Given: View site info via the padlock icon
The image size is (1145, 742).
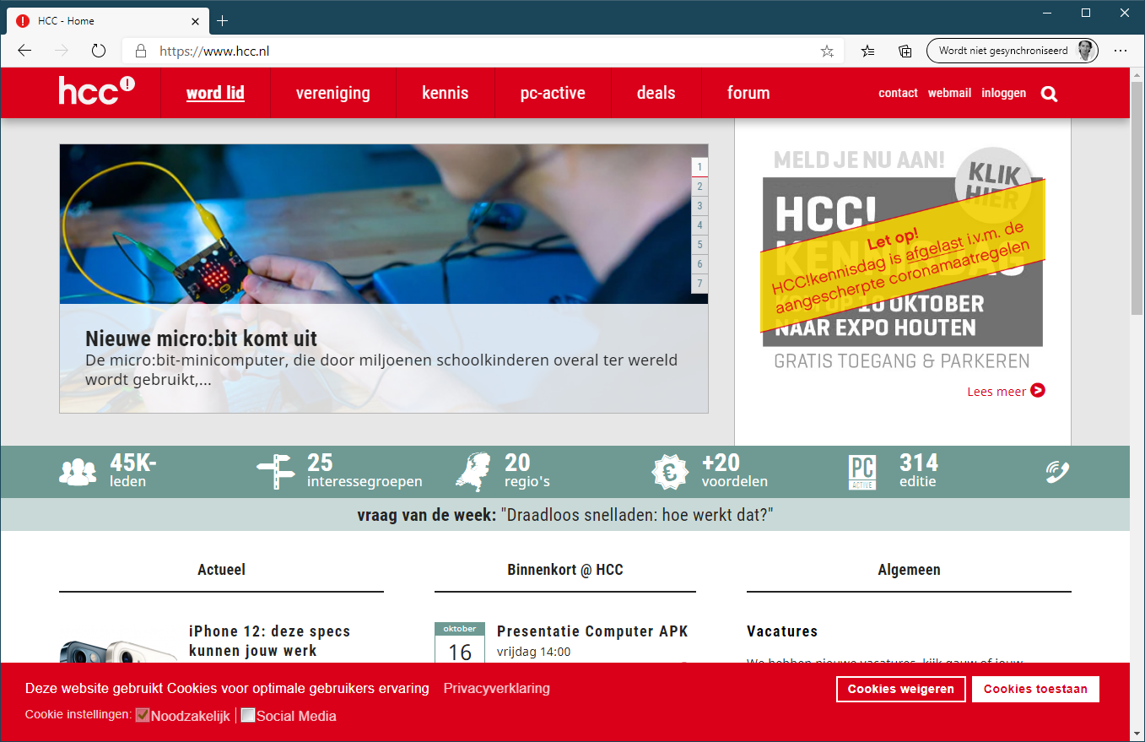Looking at the screenshot, I should 141,51.
